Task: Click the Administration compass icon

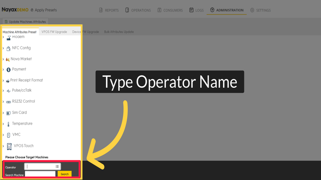Action: tap(212, 10)
